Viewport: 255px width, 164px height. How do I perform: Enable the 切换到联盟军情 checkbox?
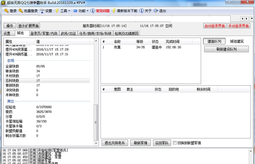pyautogui.click(x=175, y=143)
